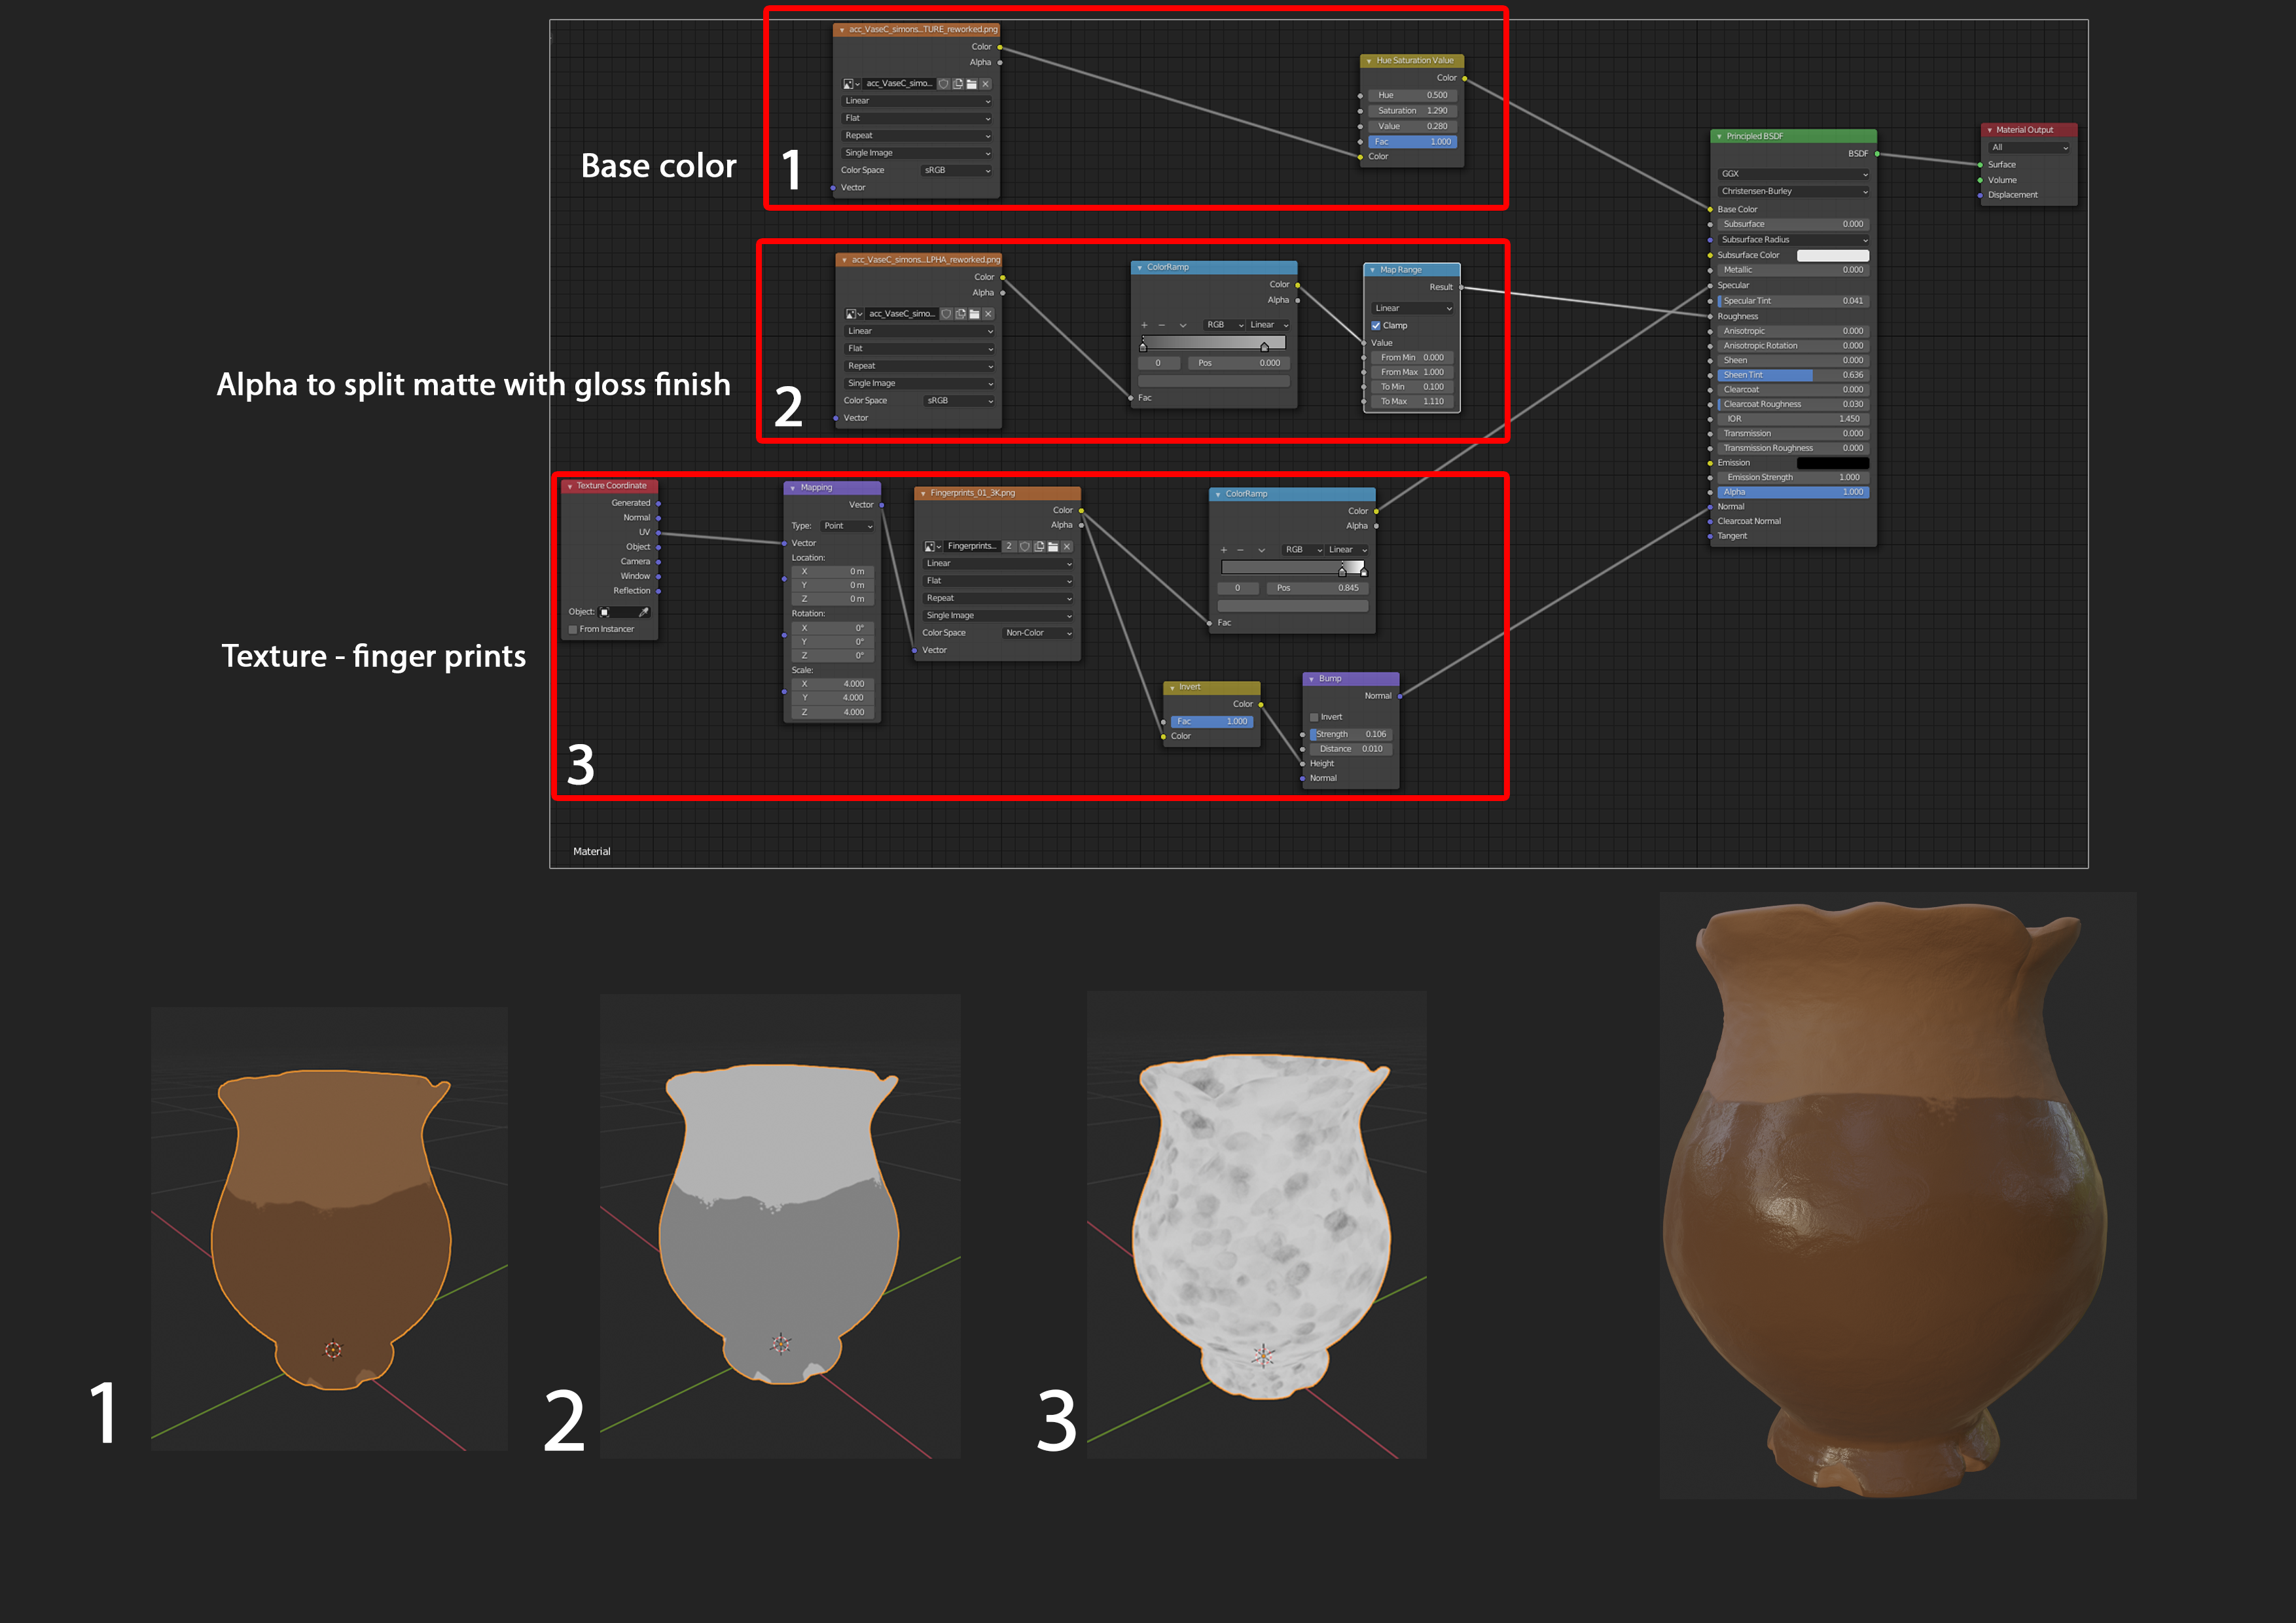Add color stop with plus in Fingerprints ColorRamp

coord(1223,550)
